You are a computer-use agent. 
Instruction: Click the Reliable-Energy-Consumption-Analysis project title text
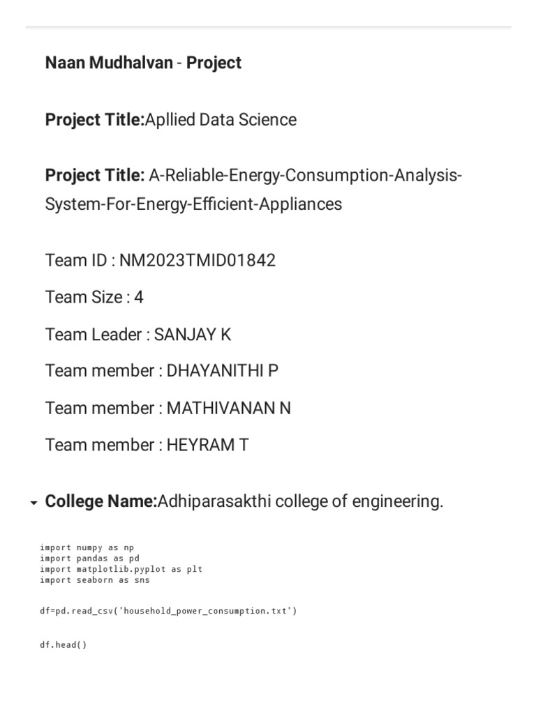coord(303,176)
